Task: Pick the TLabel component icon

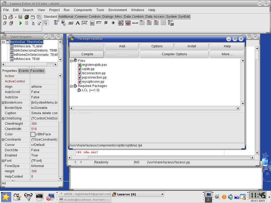Action: click(x=78, y=23)
